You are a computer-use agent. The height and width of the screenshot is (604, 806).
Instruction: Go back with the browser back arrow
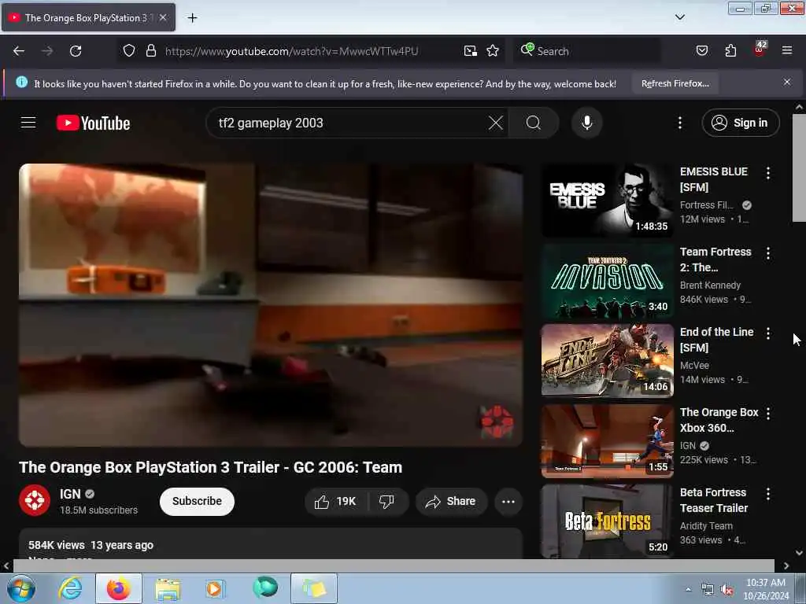pos(19,51)
